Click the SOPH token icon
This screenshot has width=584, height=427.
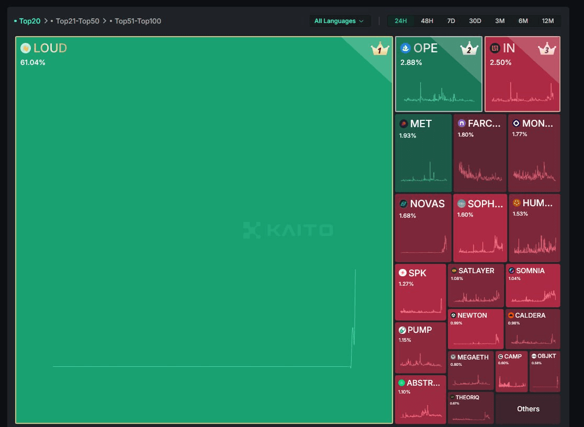[x=462, y=204]
